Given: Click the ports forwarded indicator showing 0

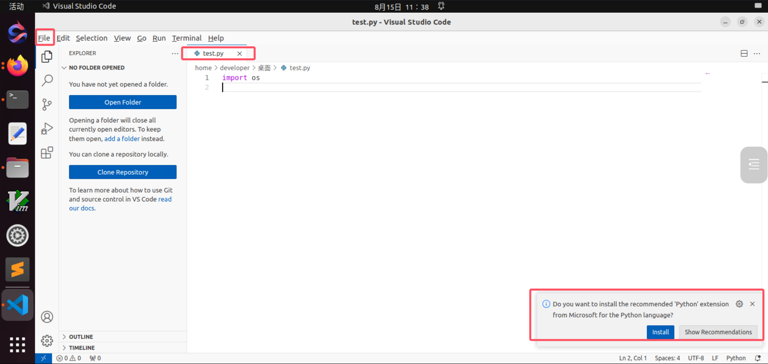Looking at the screenshot, I should point(95,358).
